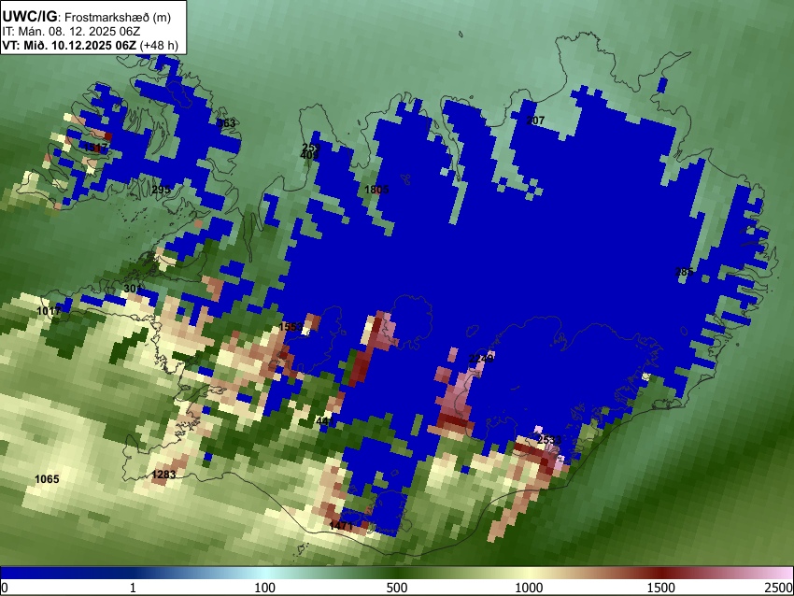Image resolution: width=794 pixels, height=596 pixels.
Task: Click the map value label 2533
Action: pyautogui.click(x=549, y=440)
